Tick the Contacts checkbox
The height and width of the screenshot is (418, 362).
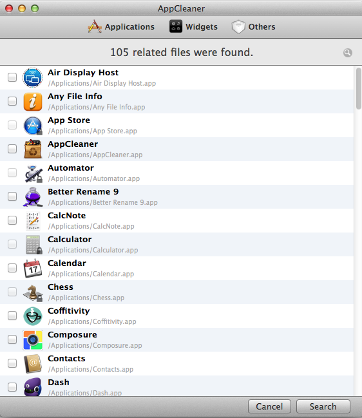click(x=12, y=363)
